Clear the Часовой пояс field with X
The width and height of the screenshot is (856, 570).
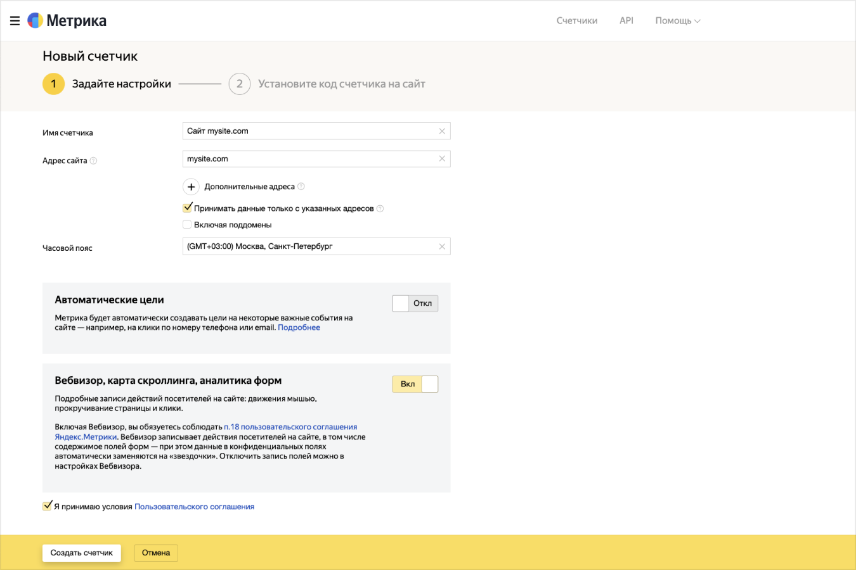442,246
